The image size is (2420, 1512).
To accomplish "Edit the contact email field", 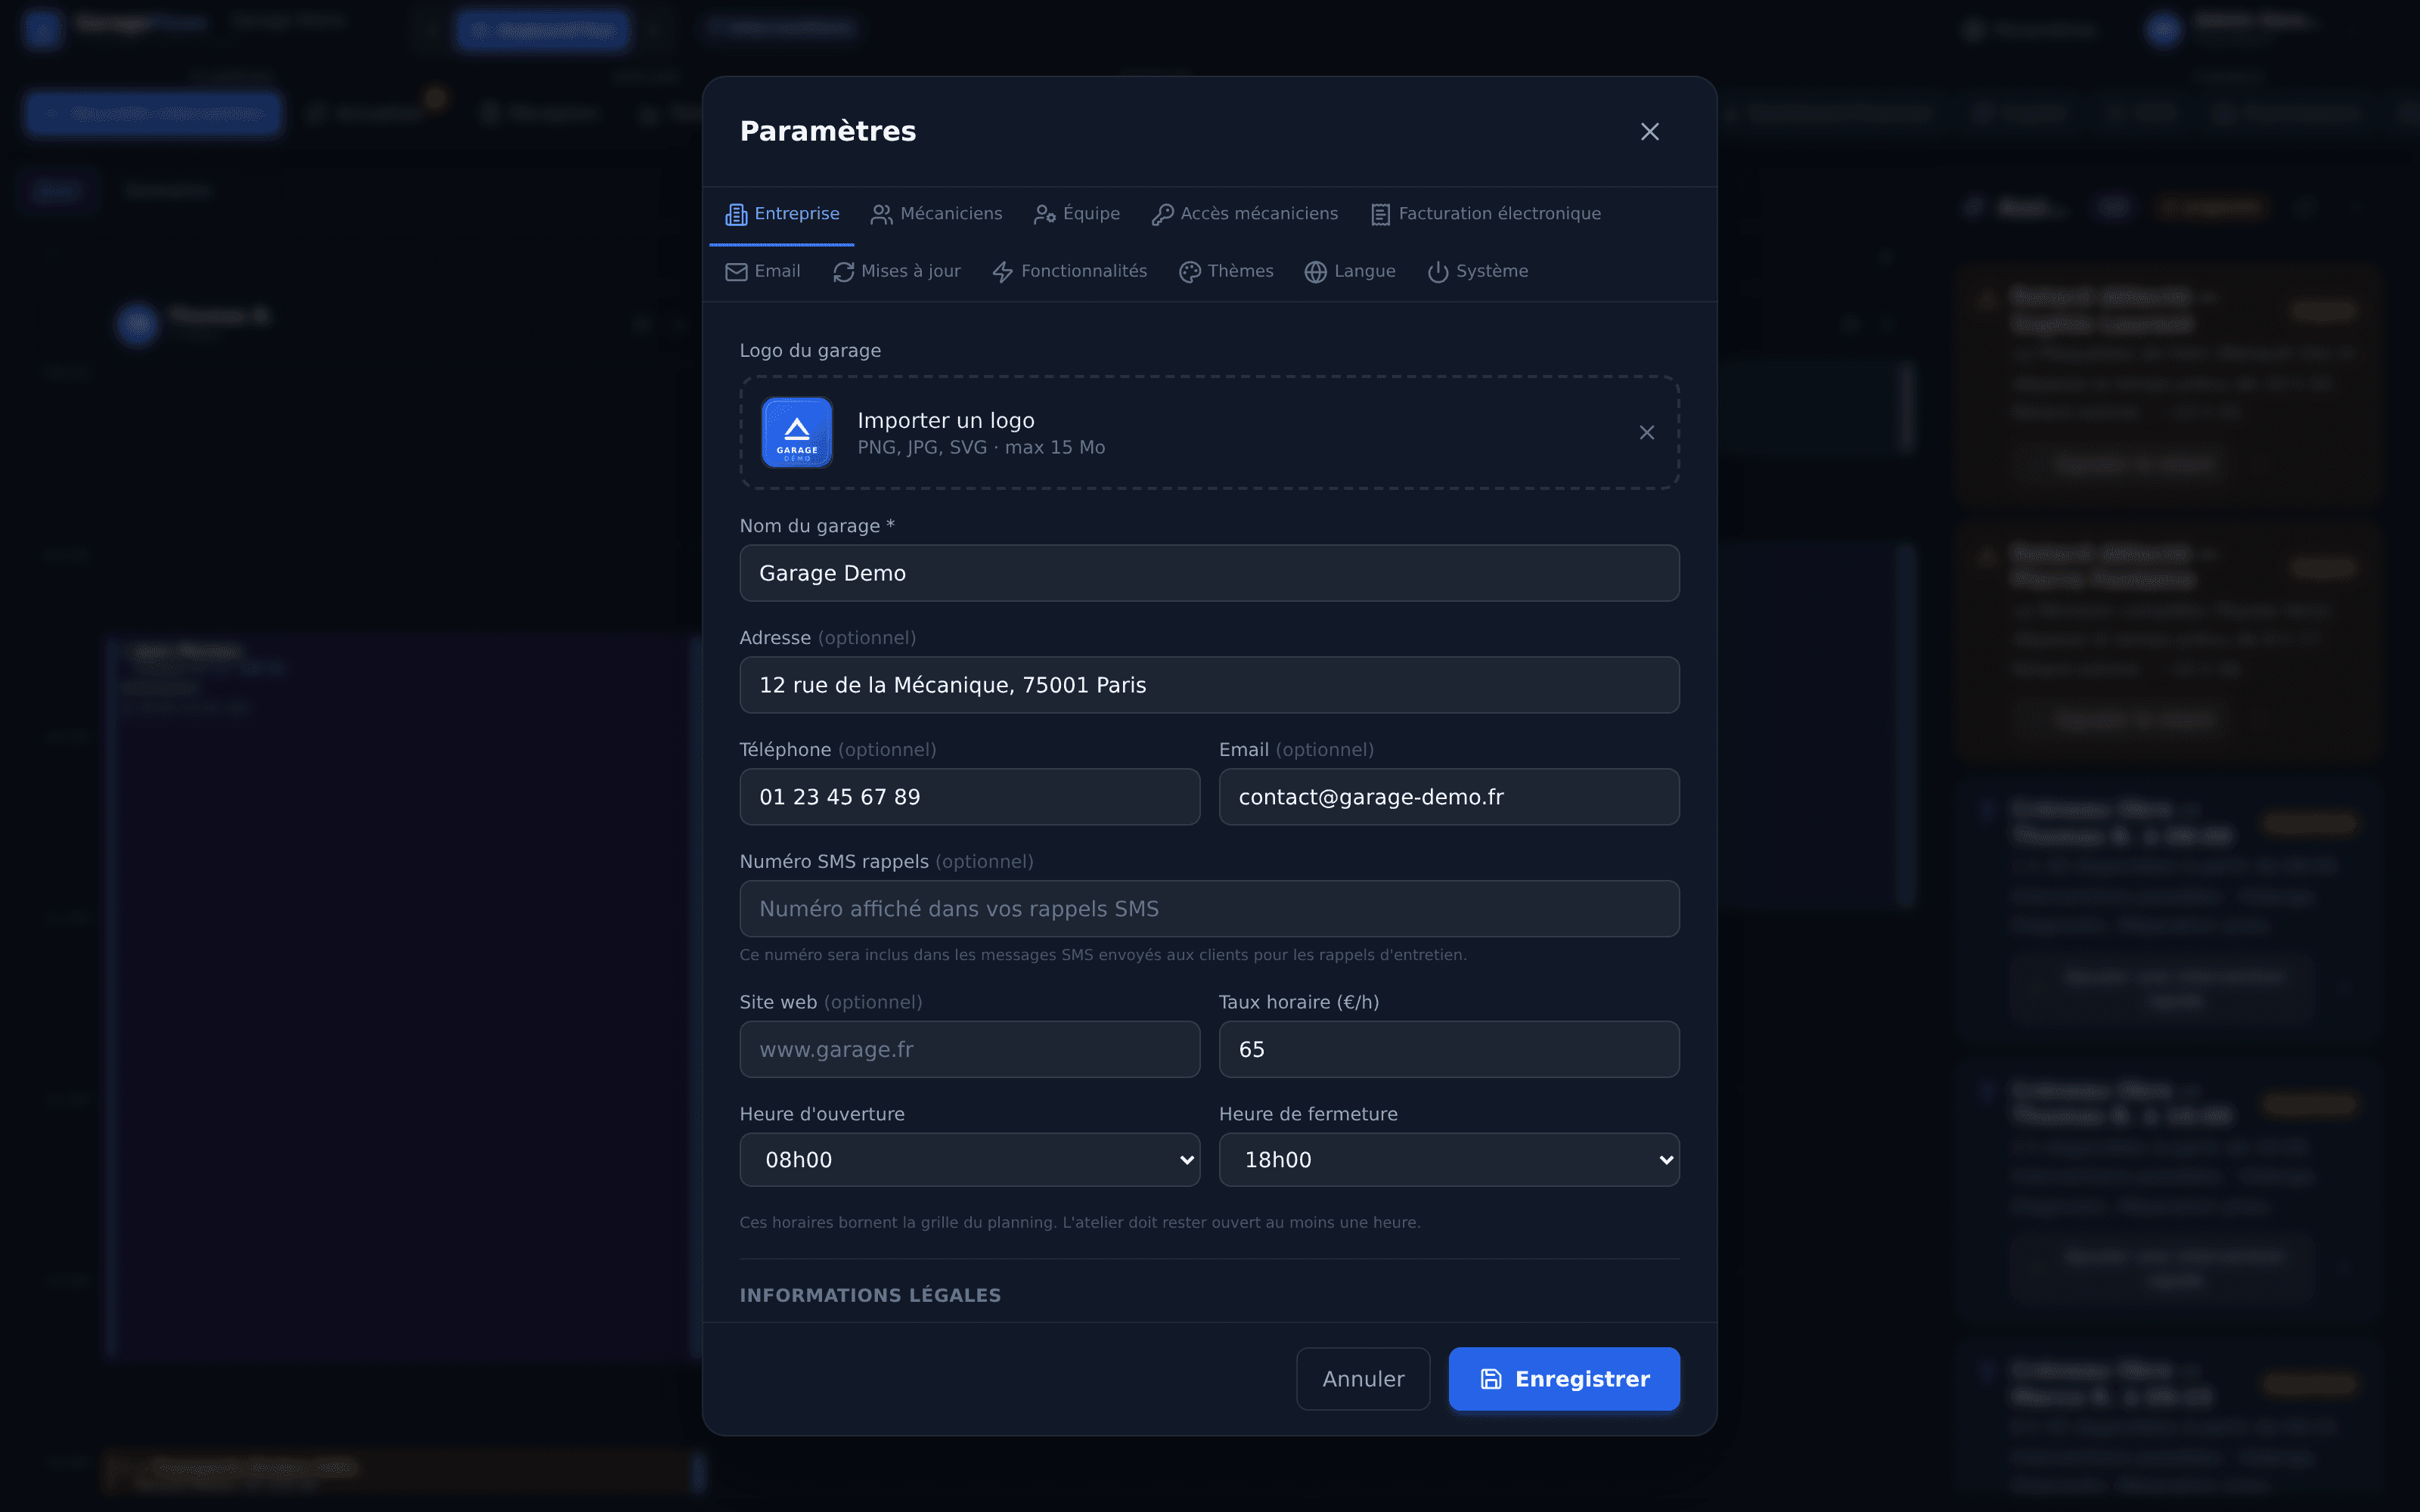I will pos(1449,797).
